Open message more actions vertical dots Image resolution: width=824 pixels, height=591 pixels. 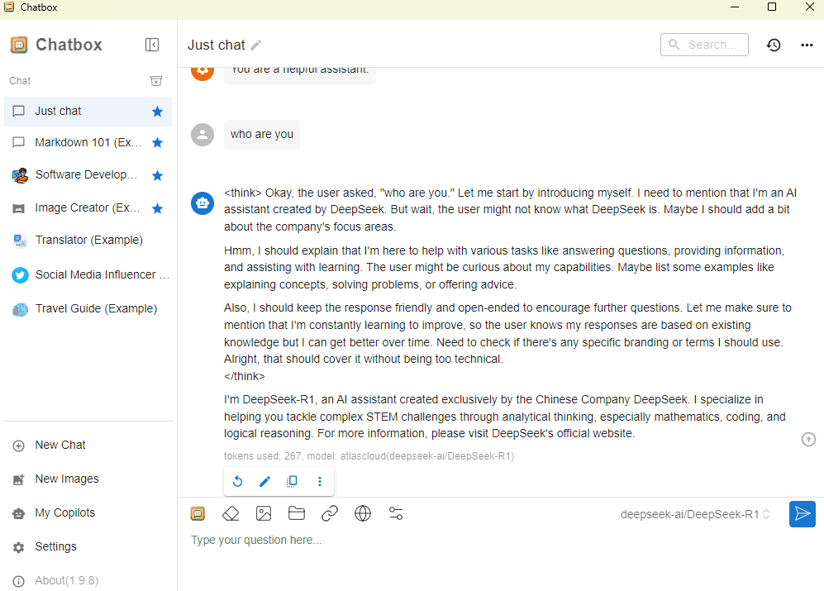[320, 481]
